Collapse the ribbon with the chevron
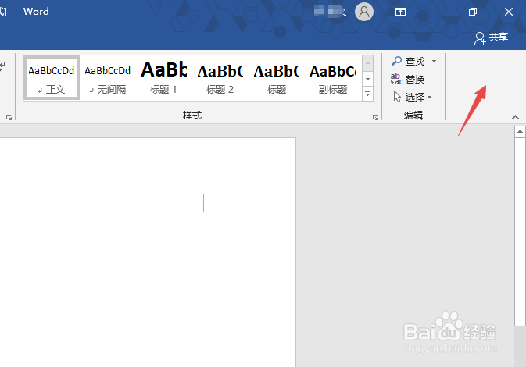Image resolution: width=526 pixels, height=367 pixels. click(515, 117)
